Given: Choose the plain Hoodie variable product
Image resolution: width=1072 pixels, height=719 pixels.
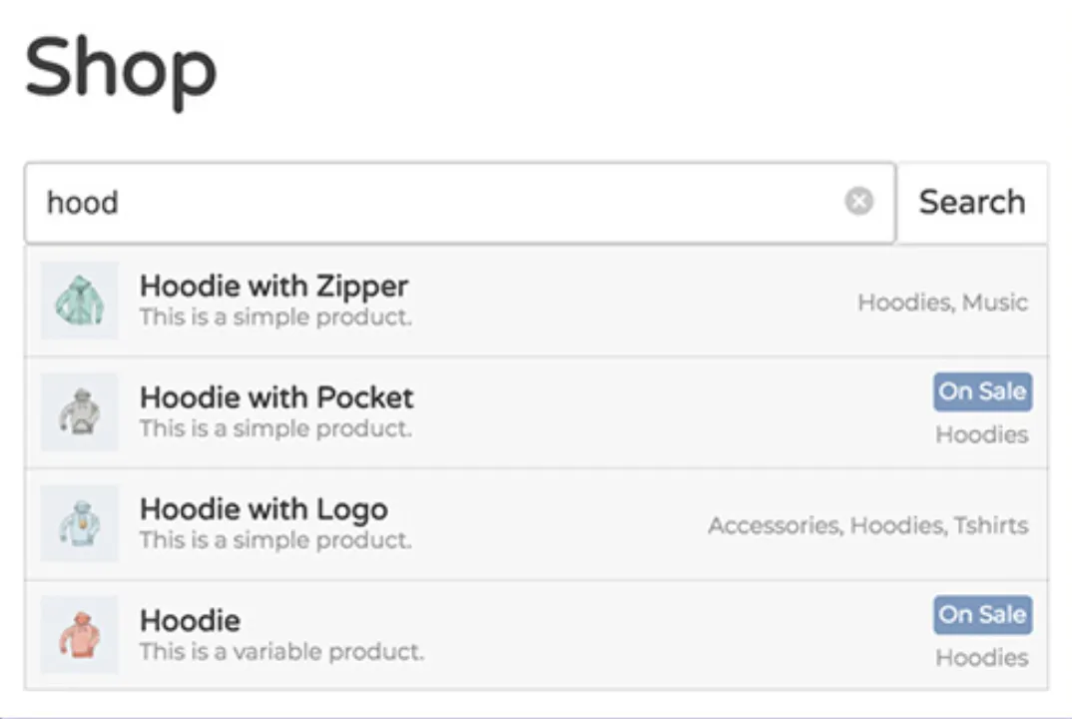Looking at the screenshot, I should click(x=190, y=620).
